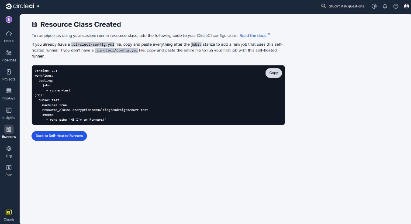The image size is (411, 224).
Task: Open Projects from the sidebar
Action: pos(9,75)
